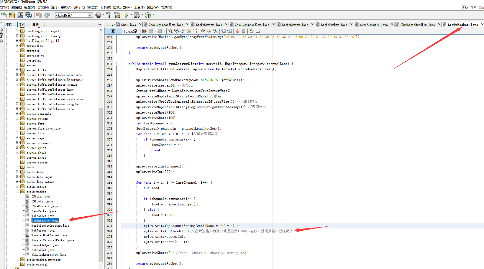
Task: Click Find Previous Occurrence icon
Action: [x=176, y=31]
